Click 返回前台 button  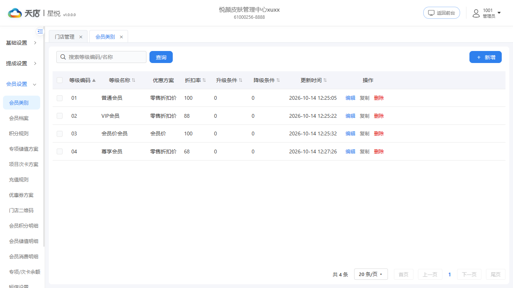coord(442,13)
